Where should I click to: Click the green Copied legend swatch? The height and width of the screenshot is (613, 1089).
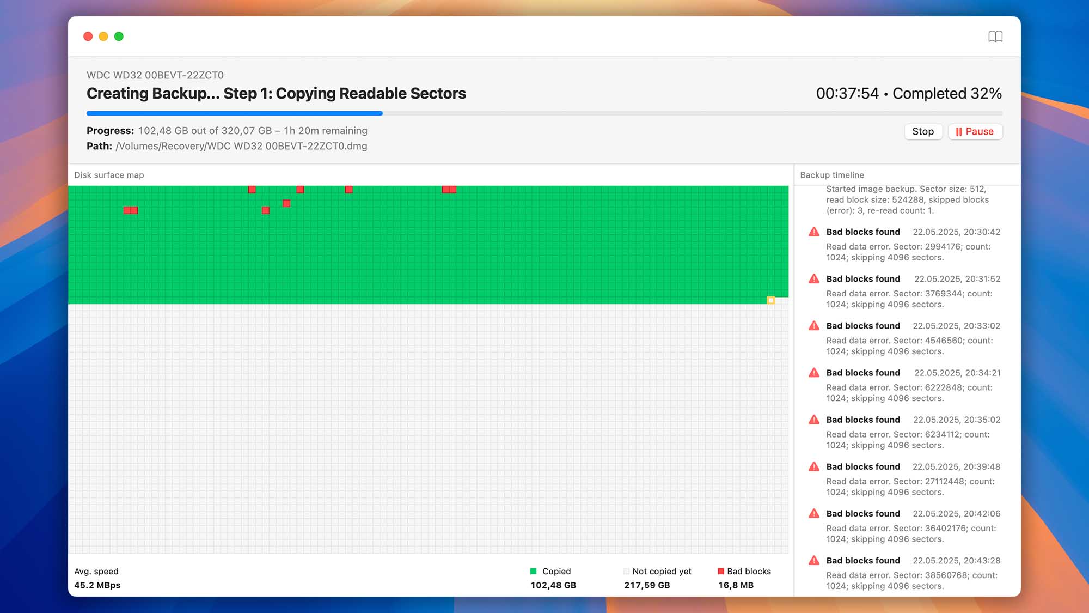534,571
